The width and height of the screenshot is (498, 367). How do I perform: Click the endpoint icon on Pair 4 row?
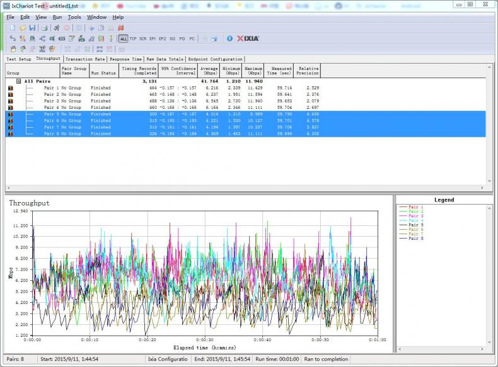[11, 108]
